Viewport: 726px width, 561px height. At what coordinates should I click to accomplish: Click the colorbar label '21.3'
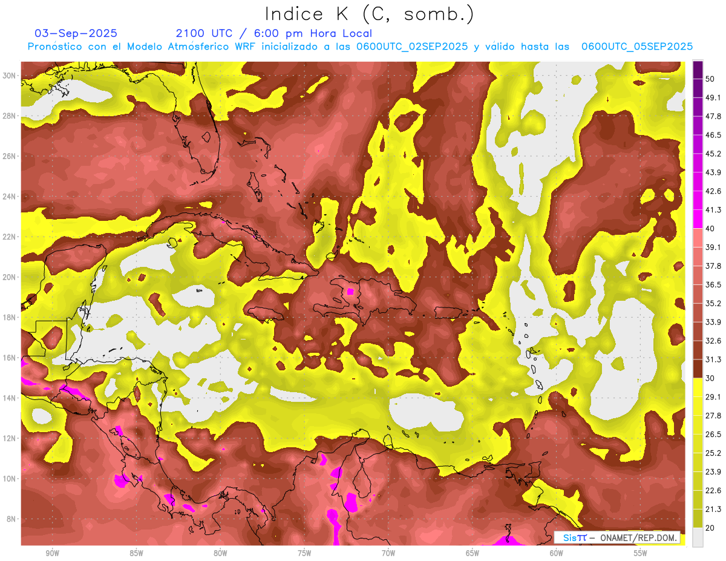713,510
